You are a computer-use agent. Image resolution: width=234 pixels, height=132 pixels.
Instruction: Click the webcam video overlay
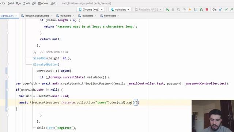213,116
